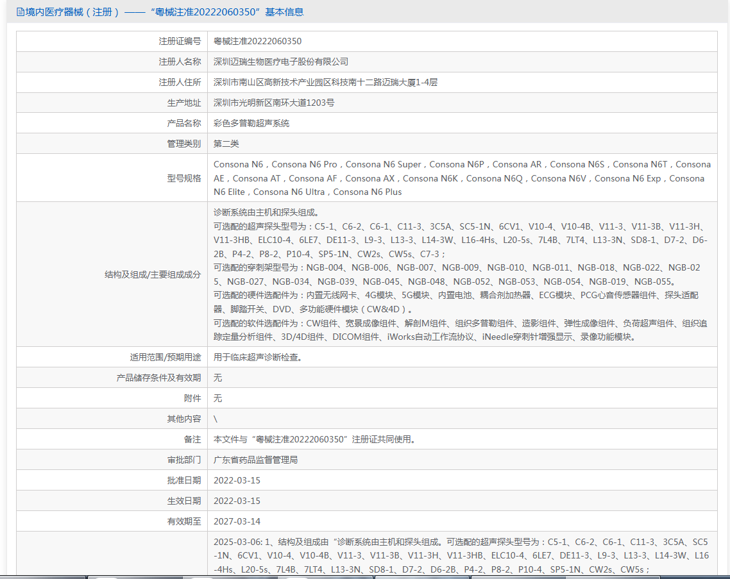
Task: Select the backslash value in the 其他内容 row
Action: tap(216, 419)
